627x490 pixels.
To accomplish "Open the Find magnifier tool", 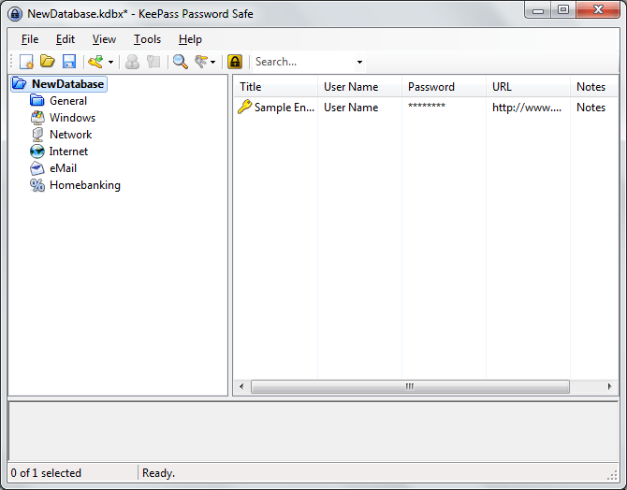I will point(180,62).
